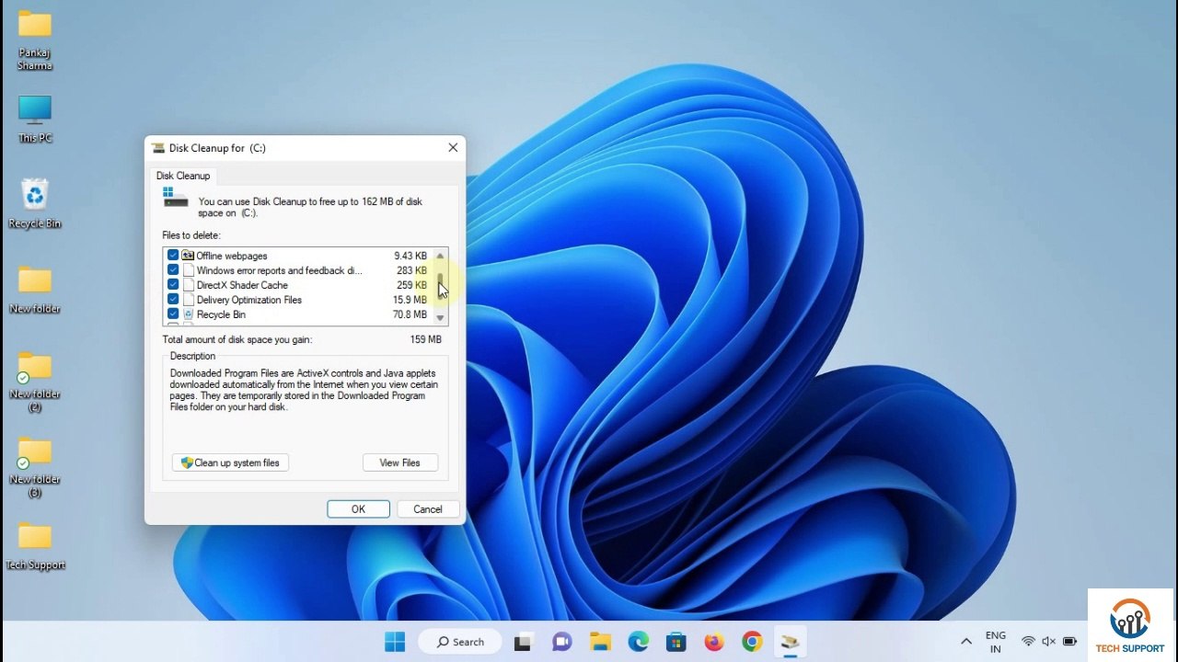Viewport: 1178px width, 662px height.
Task: Select the DirectX Shader Cache row text
Action: pos(242,285)
